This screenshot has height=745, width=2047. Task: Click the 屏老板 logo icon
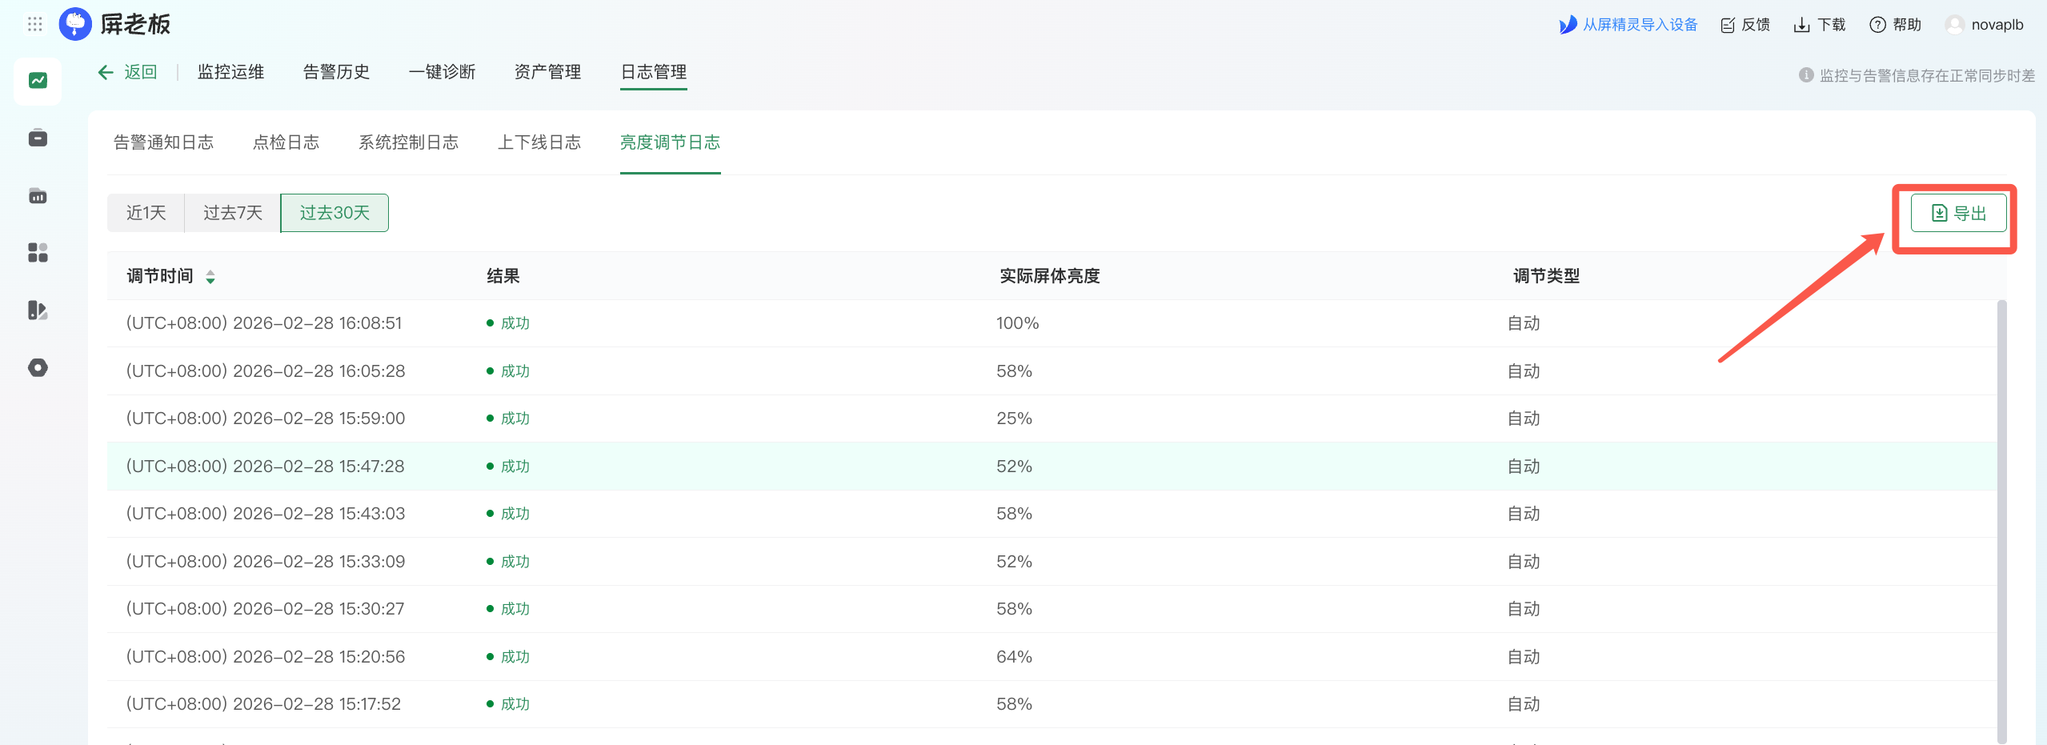coord(75,24)
